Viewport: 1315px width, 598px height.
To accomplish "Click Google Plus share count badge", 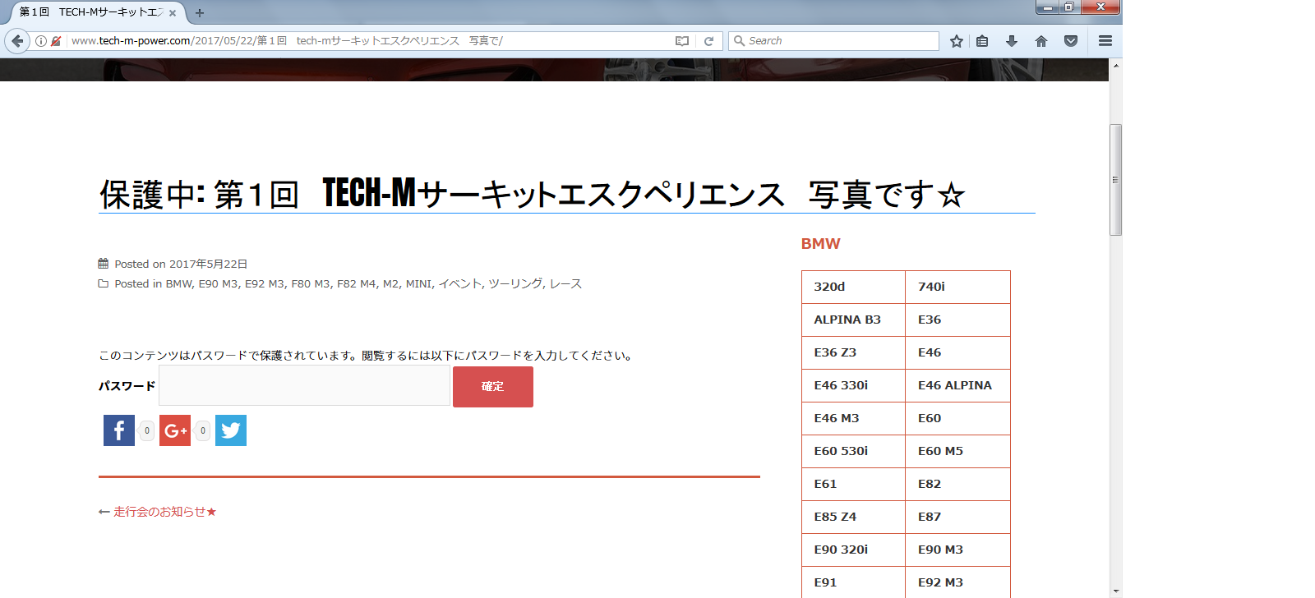I will [203, 430].
